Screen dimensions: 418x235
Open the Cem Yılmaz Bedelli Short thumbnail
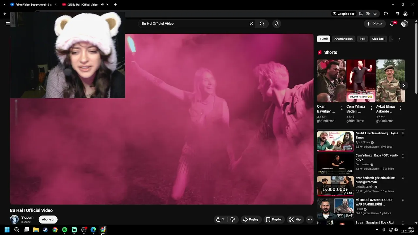click(361, 81)
